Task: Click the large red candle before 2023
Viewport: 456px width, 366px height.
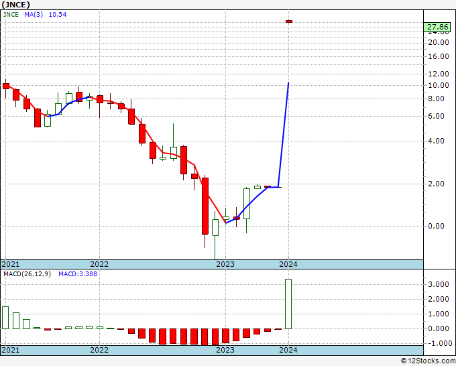Action: click(205, 206)
